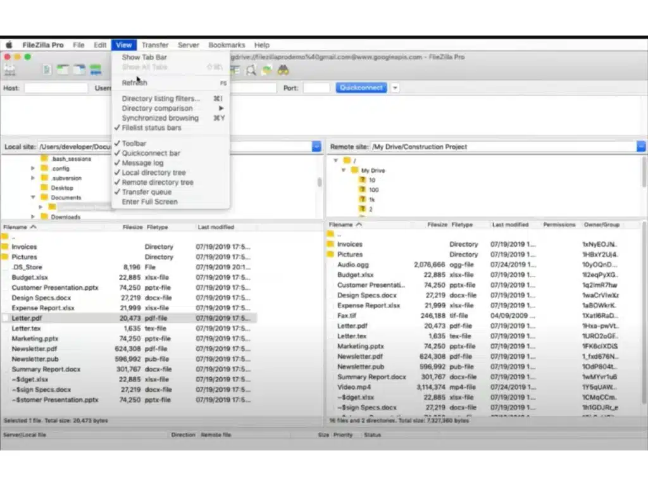Click the local directory tree scrollbar
648x486 pixels.
[320, 182]
